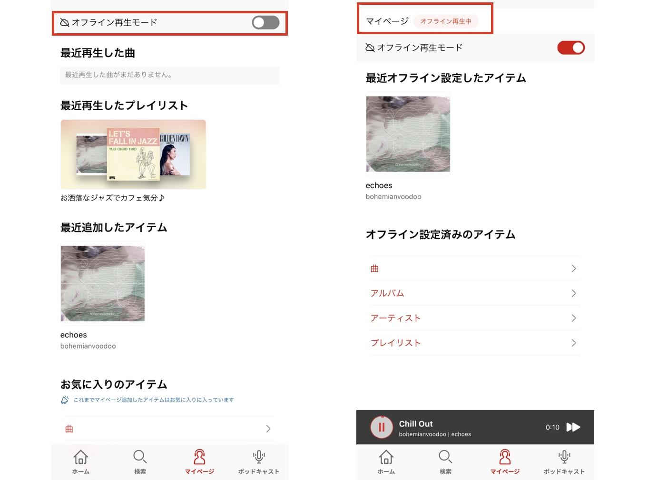Open offline アルバム row chevron
This screenshot has height=480, width=648.
pyautogui.click(x=574, y=293)
